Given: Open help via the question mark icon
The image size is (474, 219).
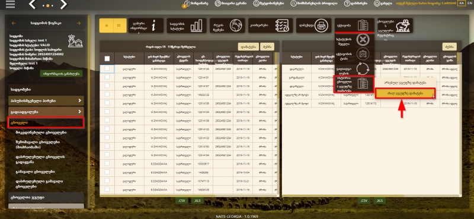Looking at the screenshot, I should click(x=347, y=4).
